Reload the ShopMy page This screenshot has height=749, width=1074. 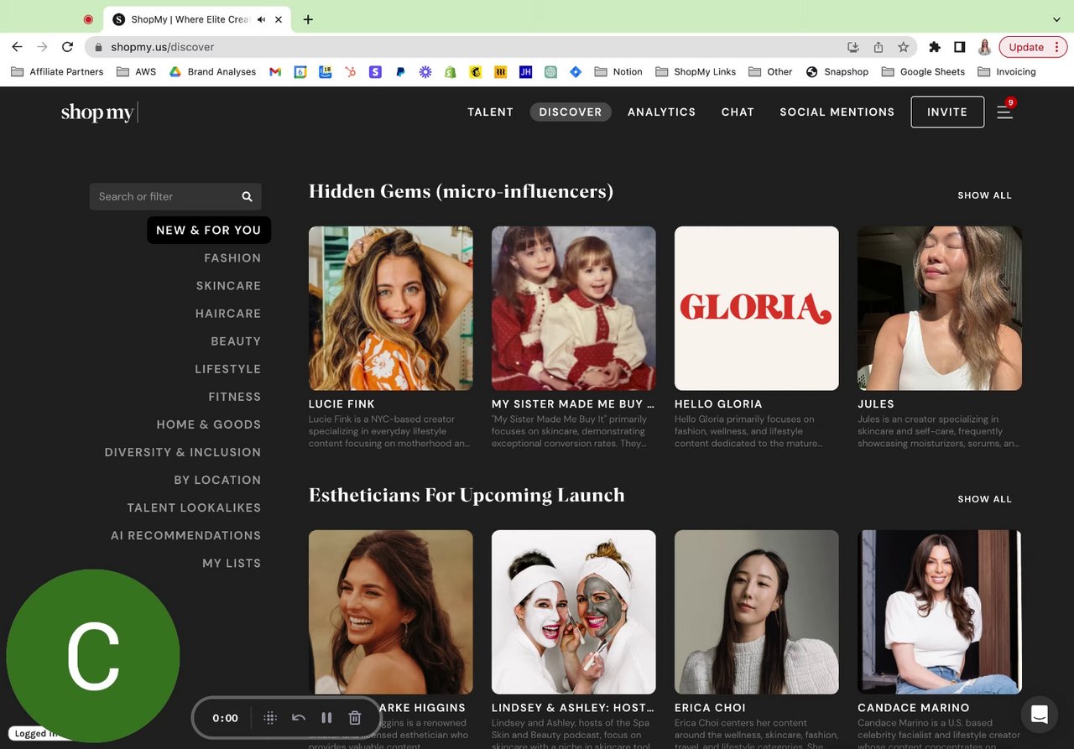click(67, 47)
